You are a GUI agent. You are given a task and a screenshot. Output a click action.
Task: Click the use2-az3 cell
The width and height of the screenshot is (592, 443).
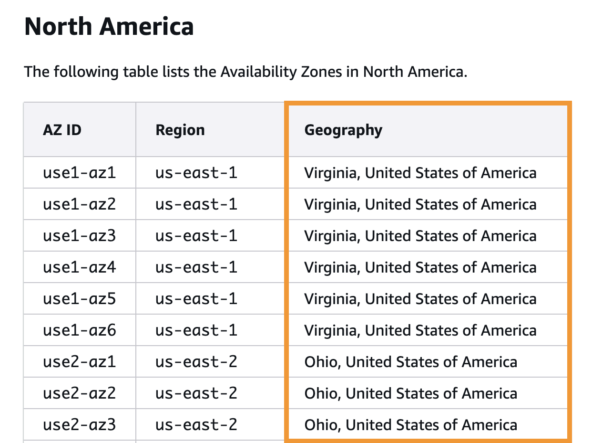click(x=79, y=424)
